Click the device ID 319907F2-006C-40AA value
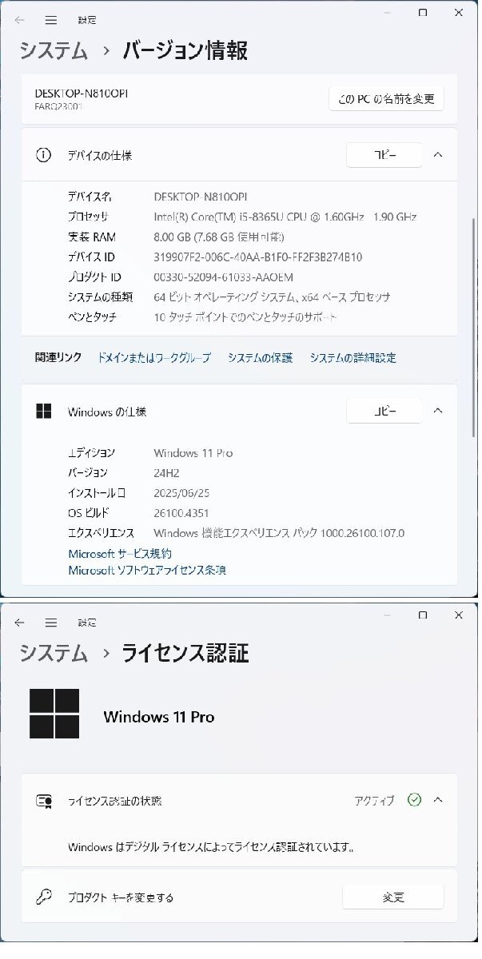This screenshot has width=482, height=959. pos(257,257)
